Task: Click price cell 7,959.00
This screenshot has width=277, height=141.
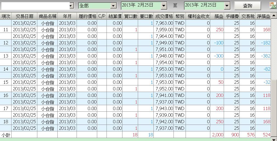Action: (x=164, y=30)
